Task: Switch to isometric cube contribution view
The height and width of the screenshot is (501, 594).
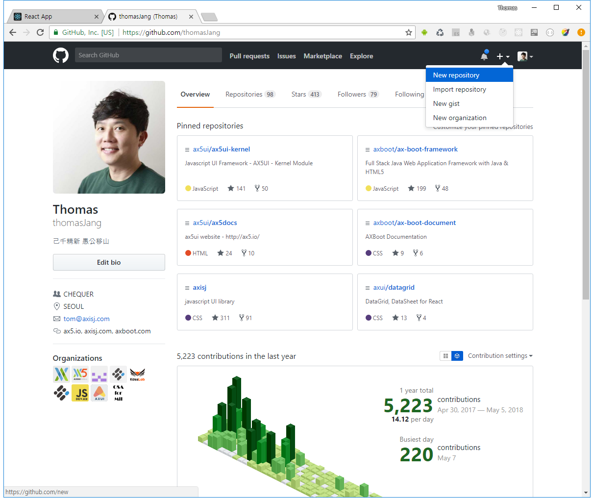Action: pos(457,356)
